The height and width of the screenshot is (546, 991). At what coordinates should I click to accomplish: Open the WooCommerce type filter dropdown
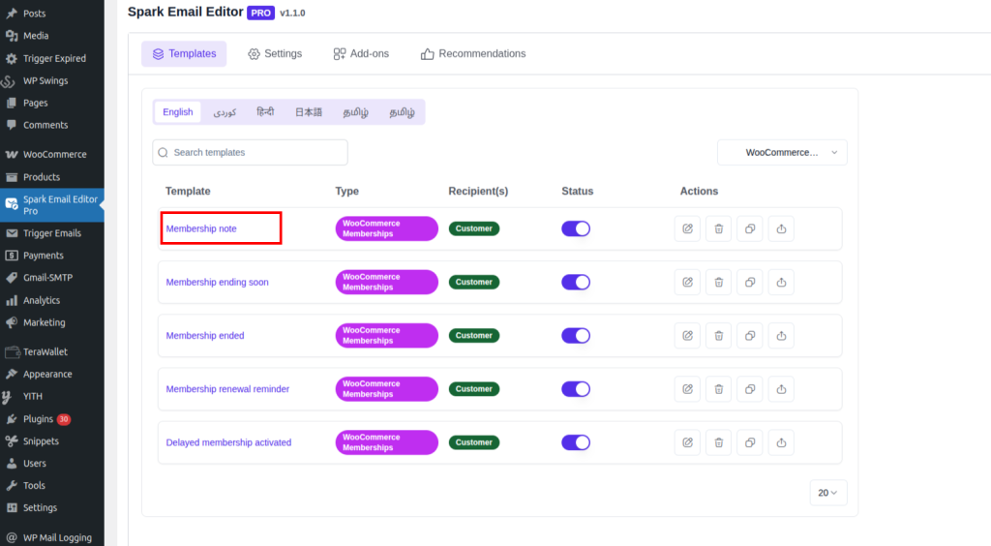pyautogui.click(x=782, y=153)
